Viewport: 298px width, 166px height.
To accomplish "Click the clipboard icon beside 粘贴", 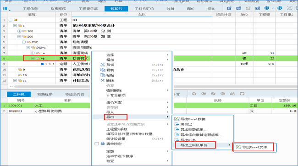I will point(102,75).
